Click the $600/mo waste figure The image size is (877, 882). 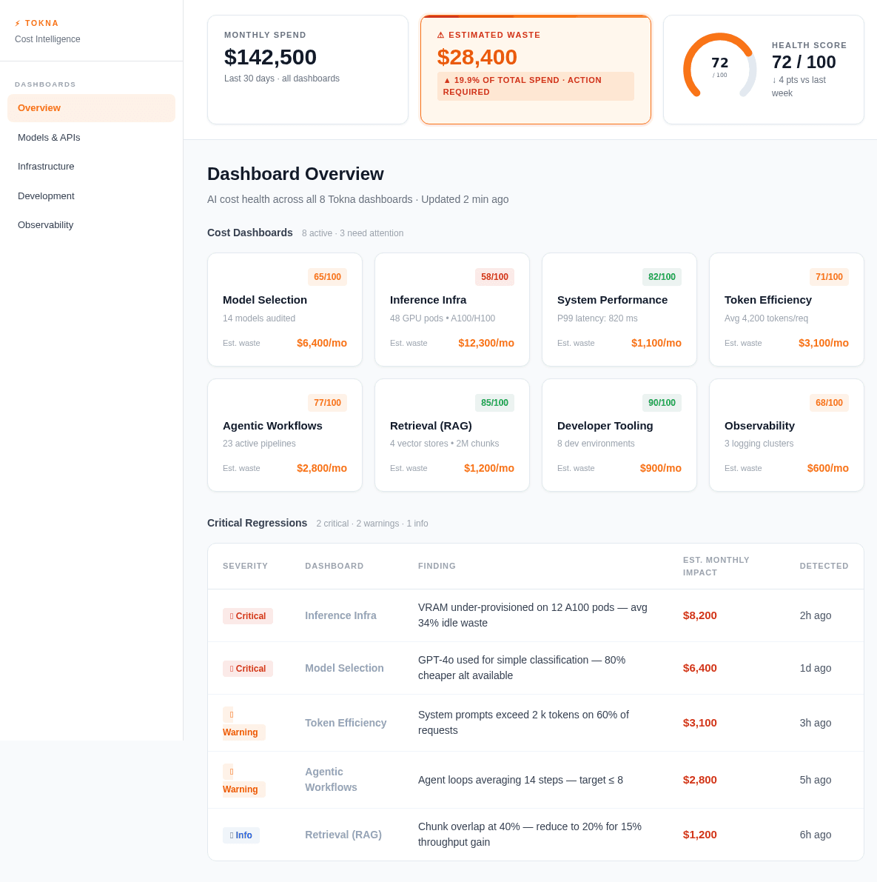click(x=828, y=468)
